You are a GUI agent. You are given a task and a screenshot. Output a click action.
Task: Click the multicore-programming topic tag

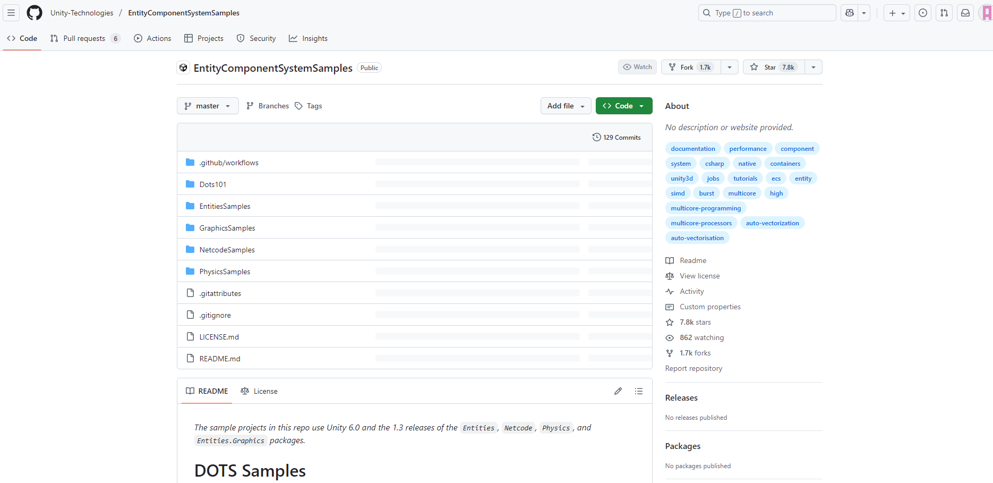[706, 208]
